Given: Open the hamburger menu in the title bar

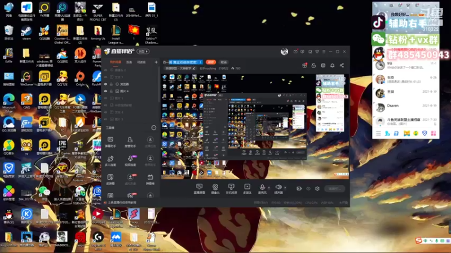Looking at the screenshot, I should (324, 52).
